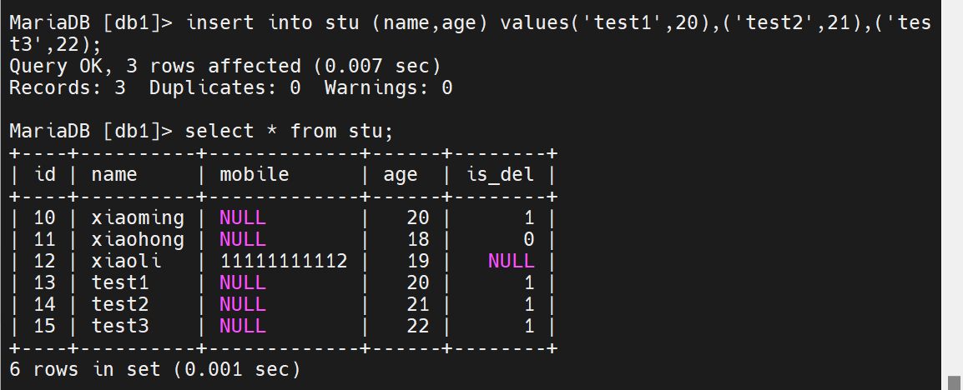Click the 'name' column header
Screen dimensions: 963x390
click(114, 174)
